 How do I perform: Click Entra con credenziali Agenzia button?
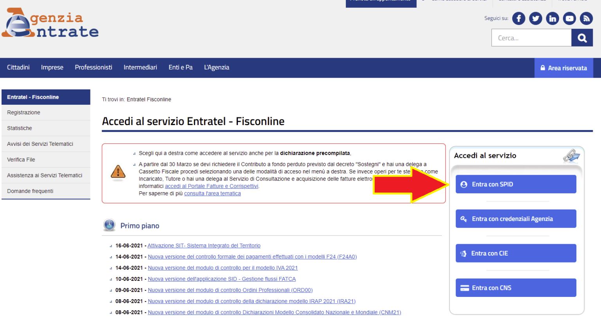516,219
